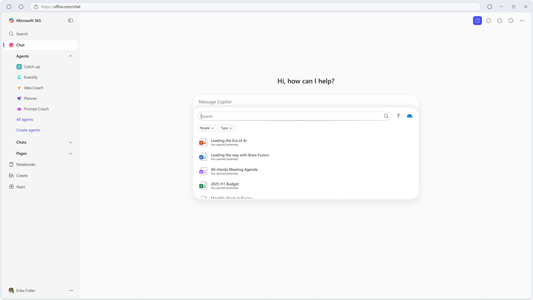The width and height of the screenshot is (533, 300).
Task: Click the Create icon in sidebar
Action: (x=11, y=176)
